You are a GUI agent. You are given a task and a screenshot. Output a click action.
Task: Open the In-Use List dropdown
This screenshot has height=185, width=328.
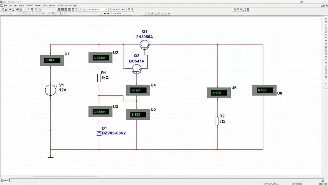[x=97, y=10]
